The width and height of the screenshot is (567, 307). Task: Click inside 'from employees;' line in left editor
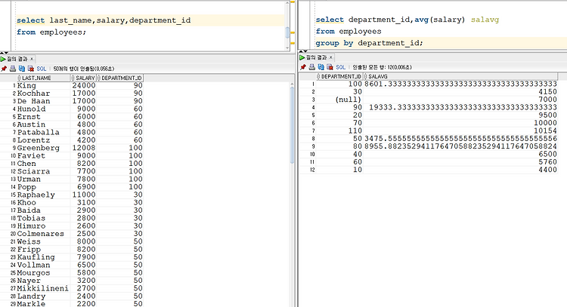coord(51,32)
